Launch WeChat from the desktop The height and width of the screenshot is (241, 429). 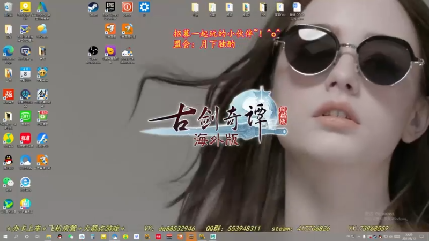coord(9,183)
